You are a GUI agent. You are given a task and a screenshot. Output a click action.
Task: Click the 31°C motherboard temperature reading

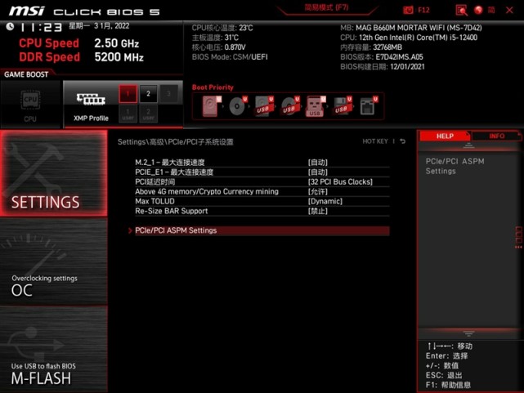pyautogui.click(x=231, y=38)
